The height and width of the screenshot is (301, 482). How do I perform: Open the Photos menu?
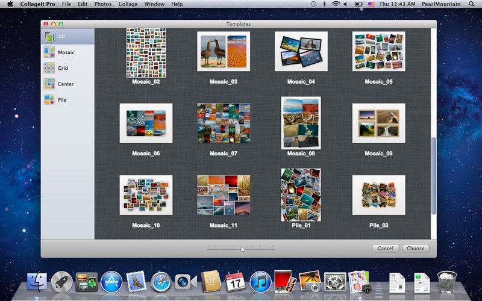coord(102,4)
